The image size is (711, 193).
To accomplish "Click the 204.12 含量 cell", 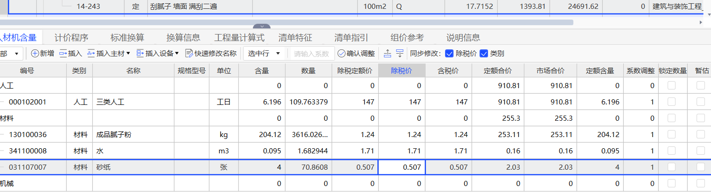I will click(261, 134).
